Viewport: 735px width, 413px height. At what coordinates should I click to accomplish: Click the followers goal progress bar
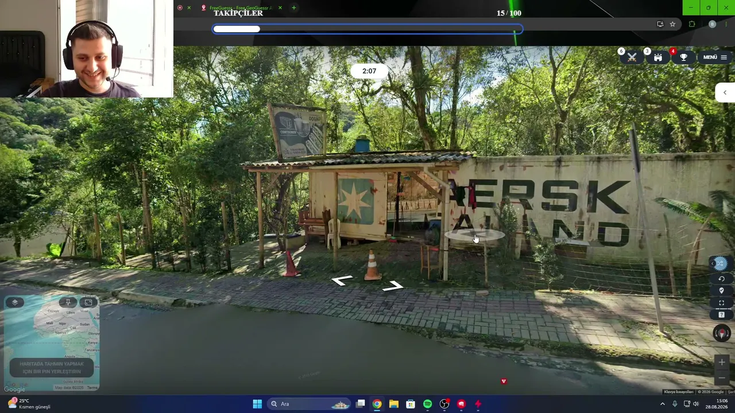(367, 29)
